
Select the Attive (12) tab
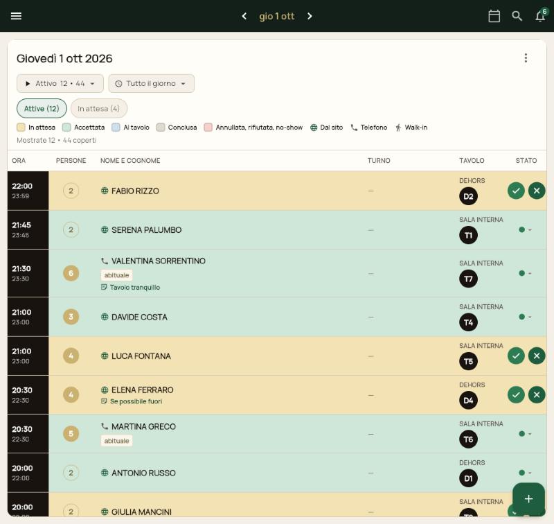pyautogui.click(x=42, y=109)
